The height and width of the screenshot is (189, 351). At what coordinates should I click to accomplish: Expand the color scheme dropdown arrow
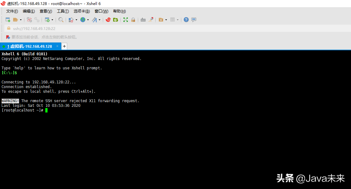point(76,20)
